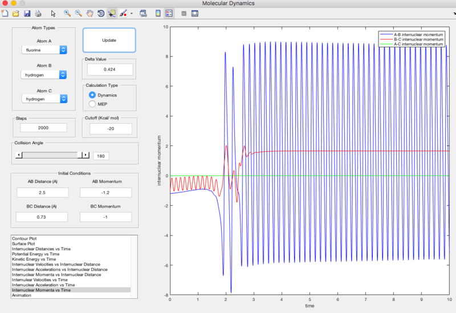
Task: Click the Open File folder icon
Action: point(15,13)
